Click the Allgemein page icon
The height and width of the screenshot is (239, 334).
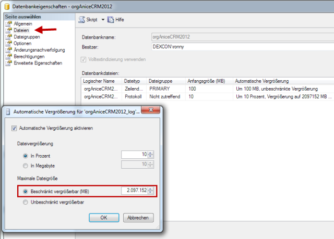(x=8, y=24)
